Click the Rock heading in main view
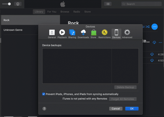The image size is (164, 117). click(x=73, y=23)
